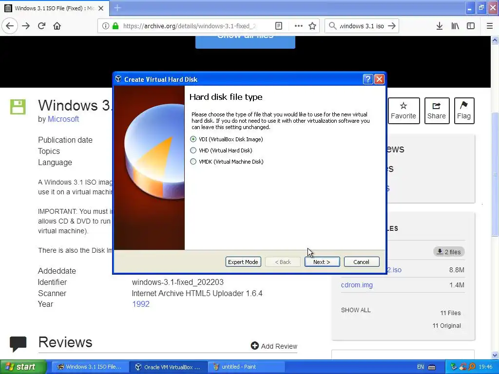This screenshot has width=499, height=374.
Task: Go forward with the Firefox forward arrow
Action: (26, 26)
